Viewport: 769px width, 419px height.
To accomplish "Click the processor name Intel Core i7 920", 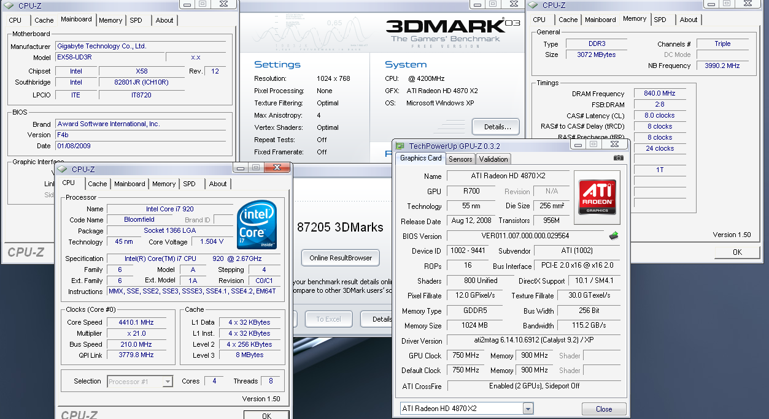I will pos(170,209).
